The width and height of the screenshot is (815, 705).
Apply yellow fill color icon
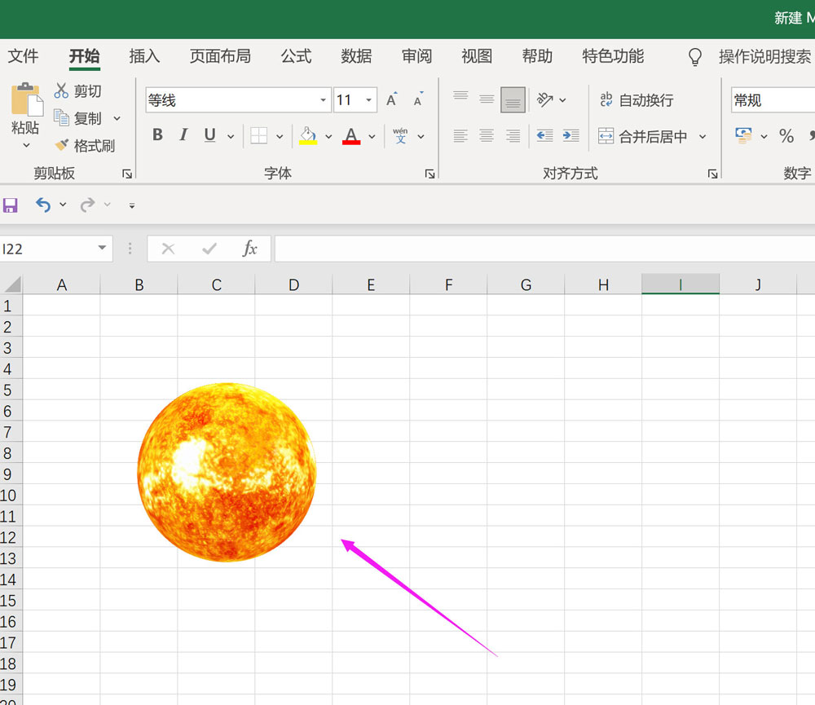[x=308, y=134]
